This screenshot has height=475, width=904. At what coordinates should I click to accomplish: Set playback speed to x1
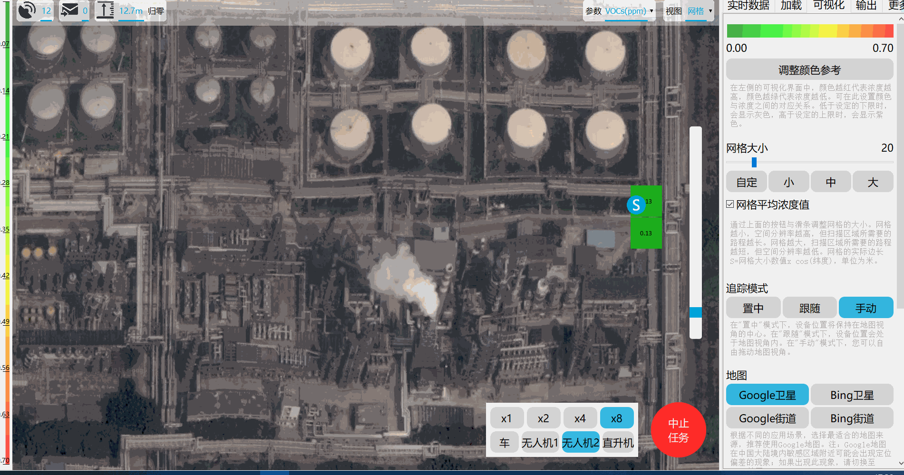[507, 418]
